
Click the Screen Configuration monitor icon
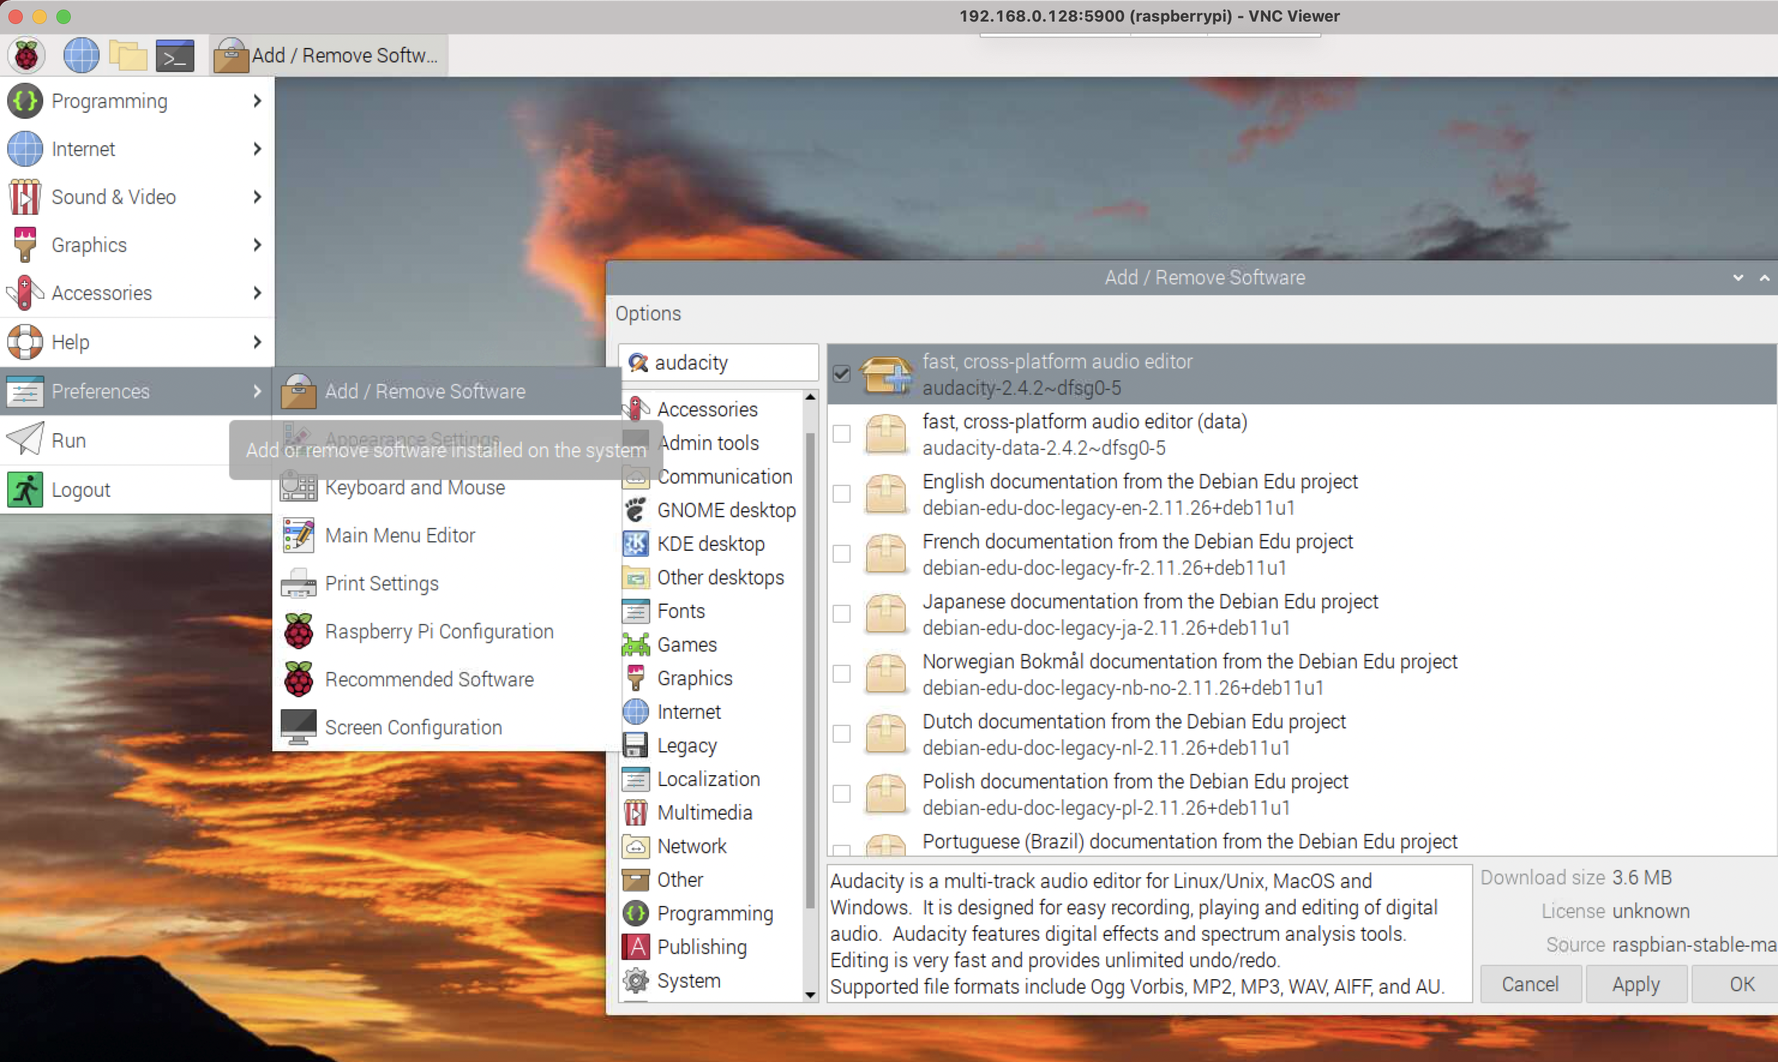(298, 727)
